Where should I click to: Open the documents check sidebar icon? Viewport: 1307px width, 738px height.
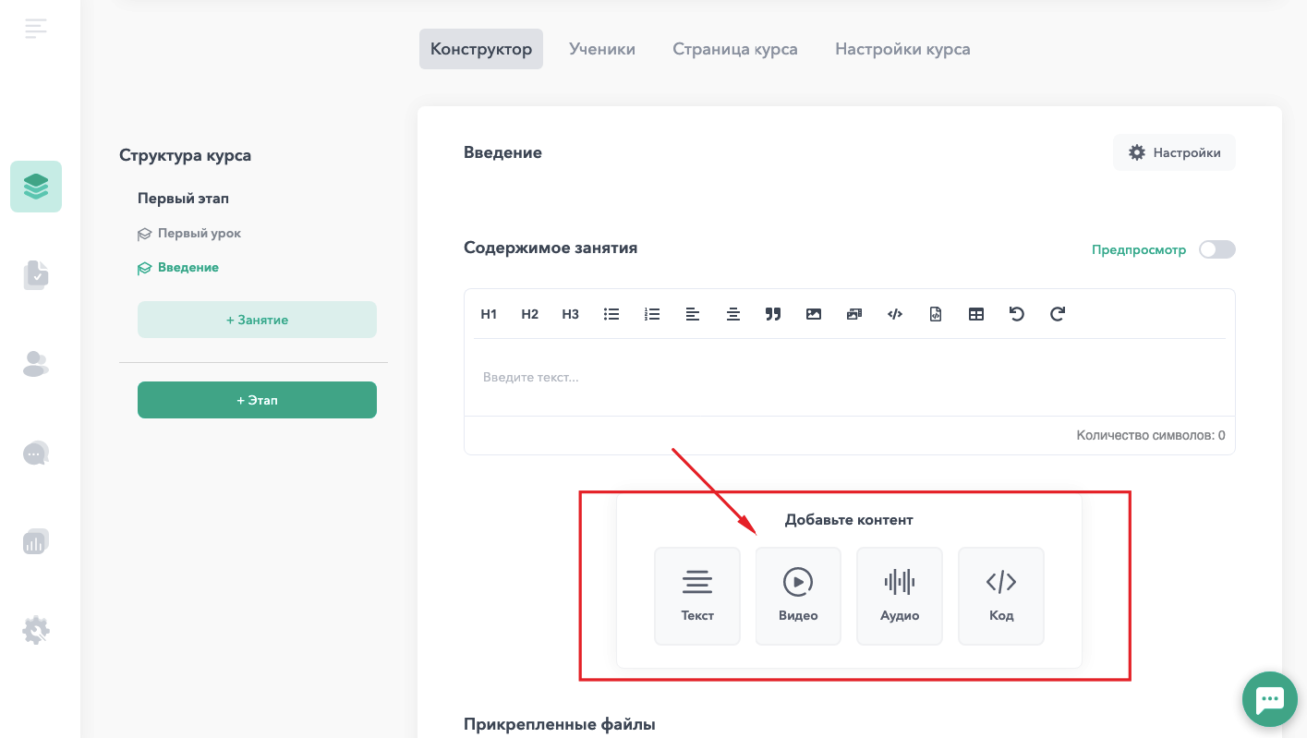[36, 275]
